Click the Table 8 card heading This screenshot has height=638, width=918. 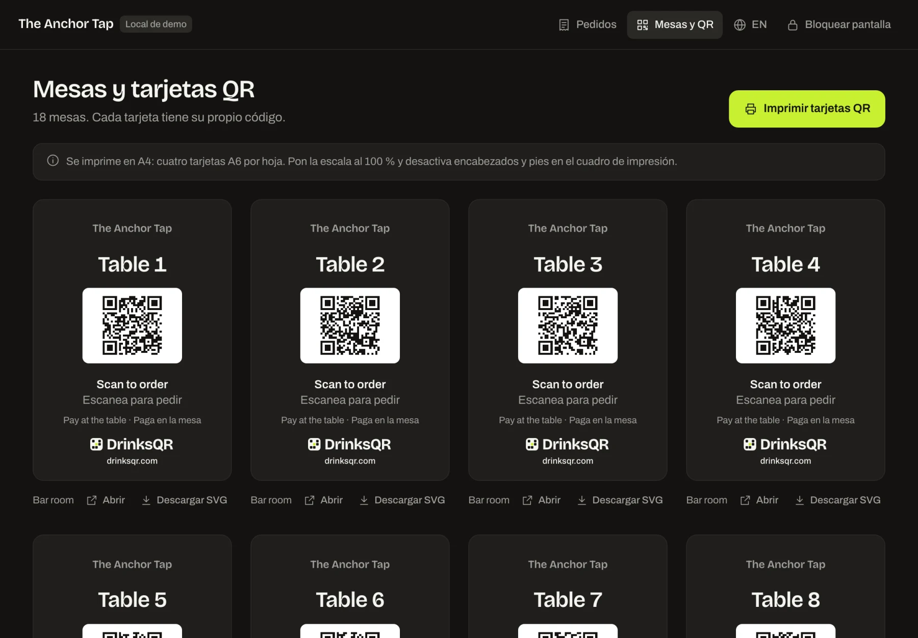(x=785, y=600)
